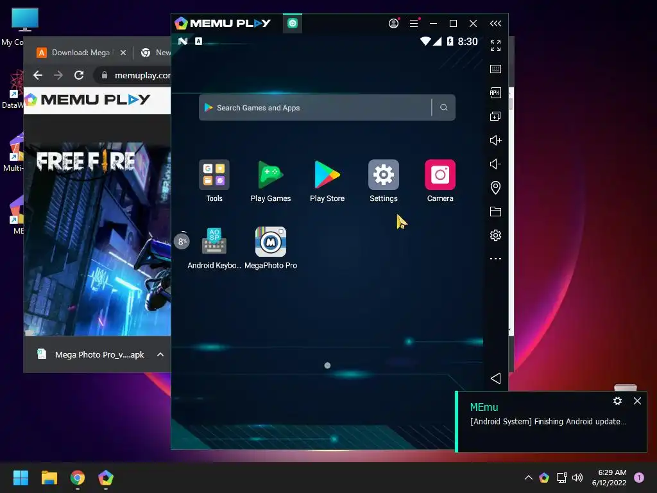This screenshot has height=493, width=657.
Task: Click the Finishing Android update notification text
Action: click(x=548, y=421)
